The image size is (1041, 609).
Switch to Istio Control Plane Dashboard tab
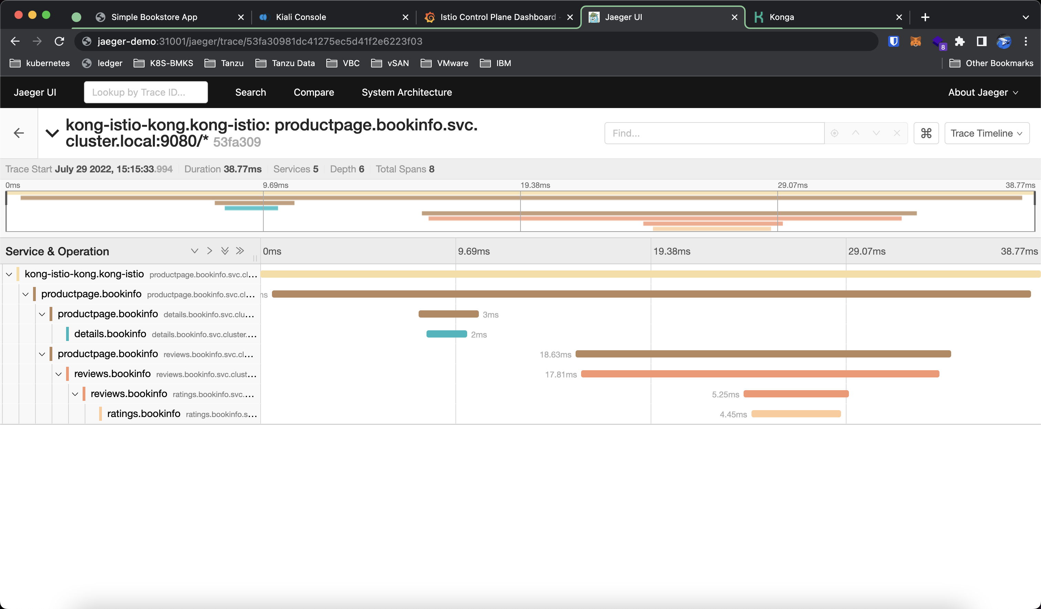[x=498, y=17]
